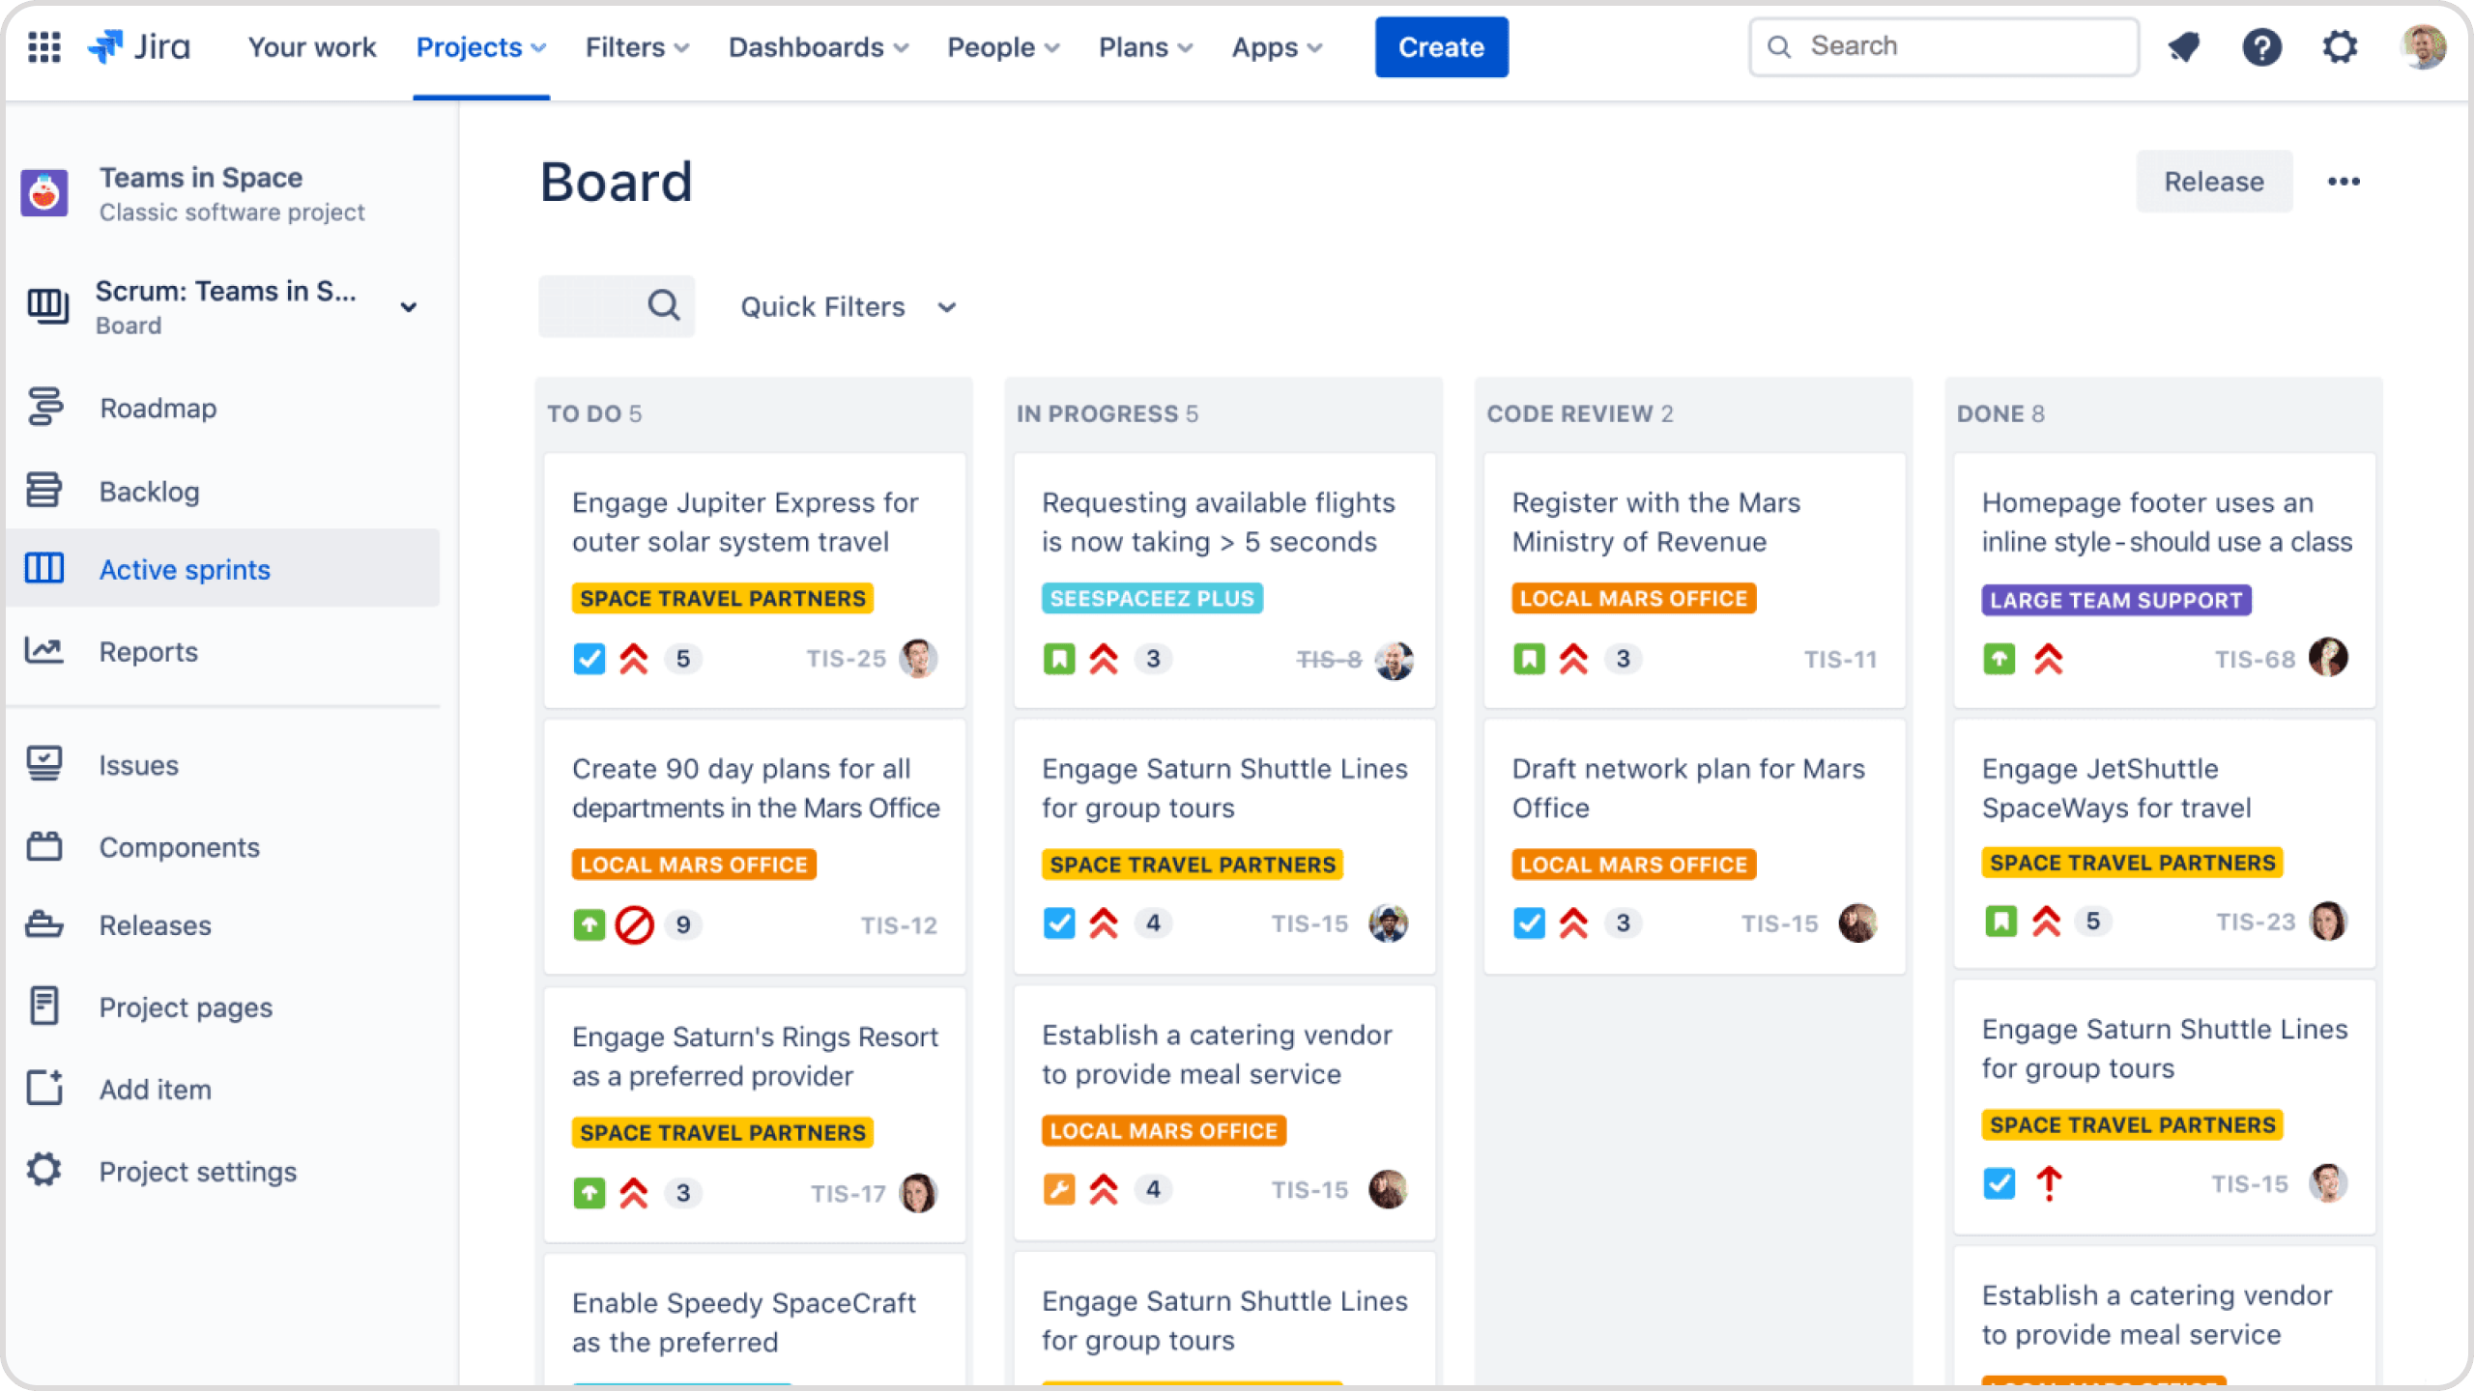Open the Filters menu item
This screenshot has height=1391, width=2474.
click(637, 47)
